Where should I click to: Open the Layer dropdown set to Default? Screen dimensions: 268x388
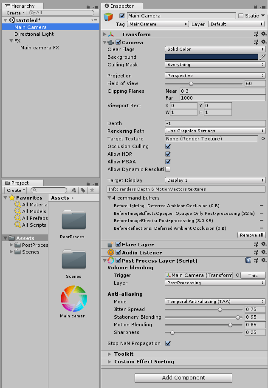click(237, 24)
